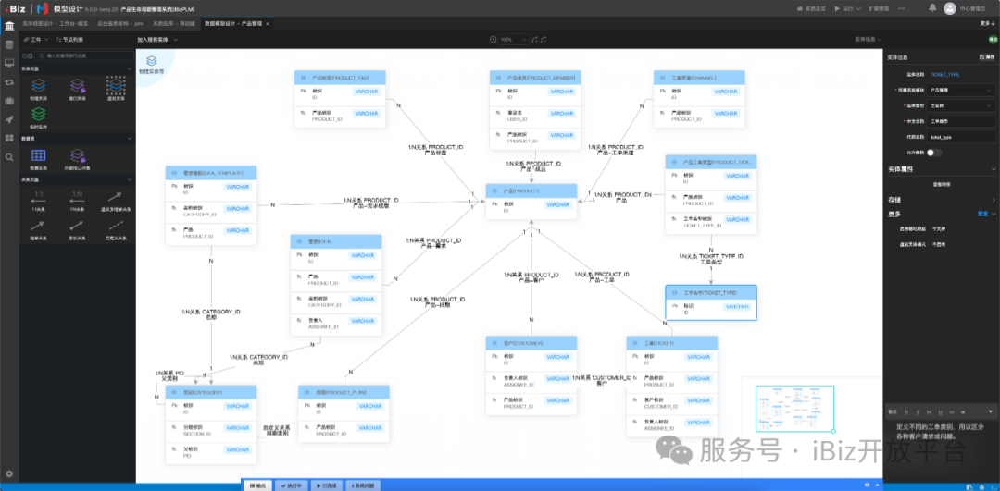Screen dimensions: 1000x491
Task: Click the blue 配置 link
Action: click(x=982, y=214)
